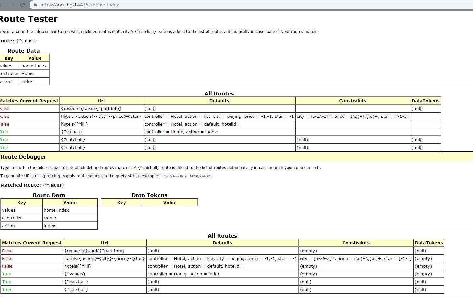Viewport: 473px width, 301px height.
Task: Go back using the browser back arrow
Action: [2, 5]
